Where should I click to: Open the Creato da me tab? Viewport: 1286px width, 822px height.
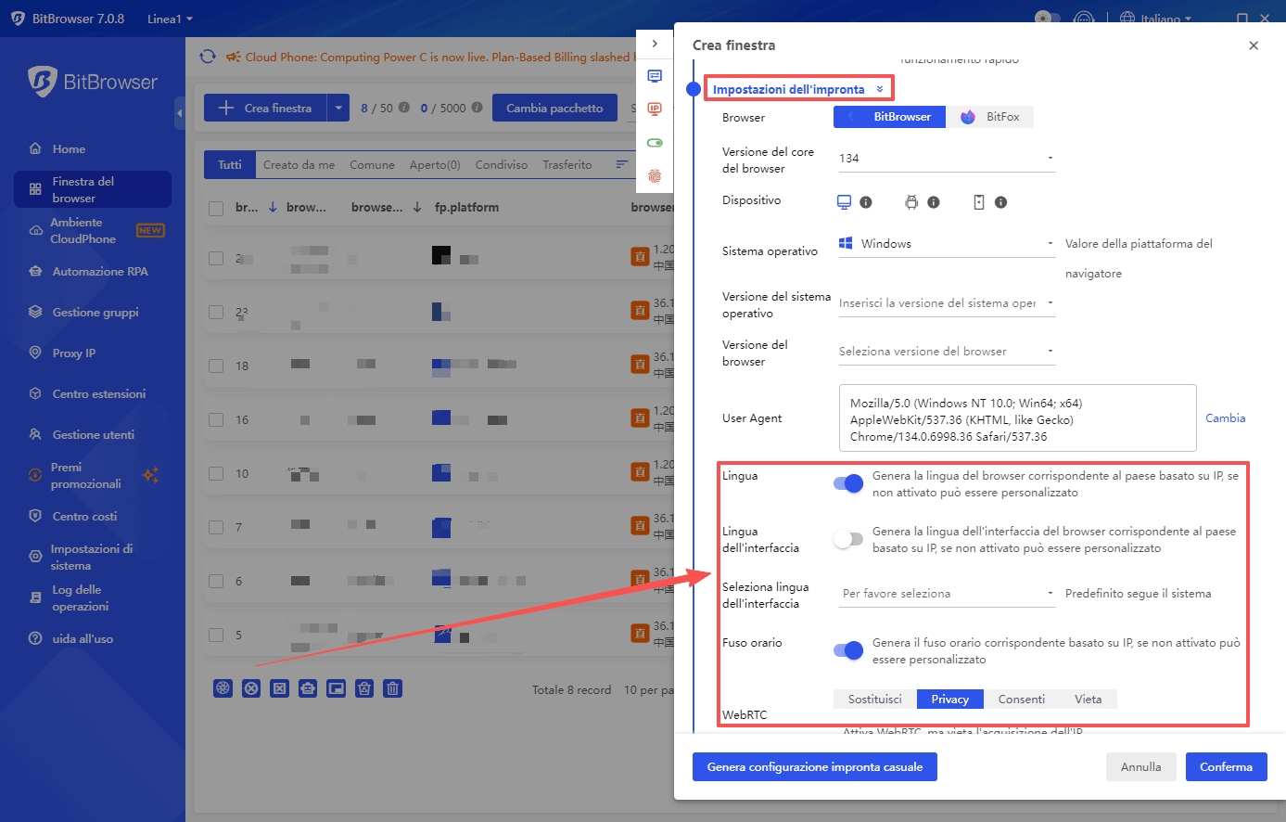coord(299,164)
